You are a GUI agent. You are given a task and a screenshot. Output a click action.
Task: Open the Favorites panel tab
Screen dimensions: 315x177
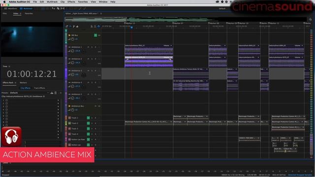(29, 13)
